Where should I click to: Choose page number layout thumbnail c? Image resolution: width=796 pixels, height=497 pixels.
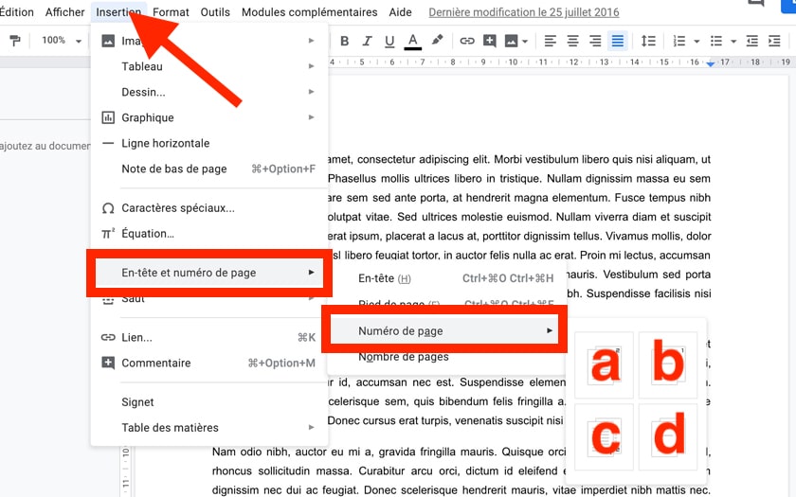pyautogui.click(x=605, y=436)
